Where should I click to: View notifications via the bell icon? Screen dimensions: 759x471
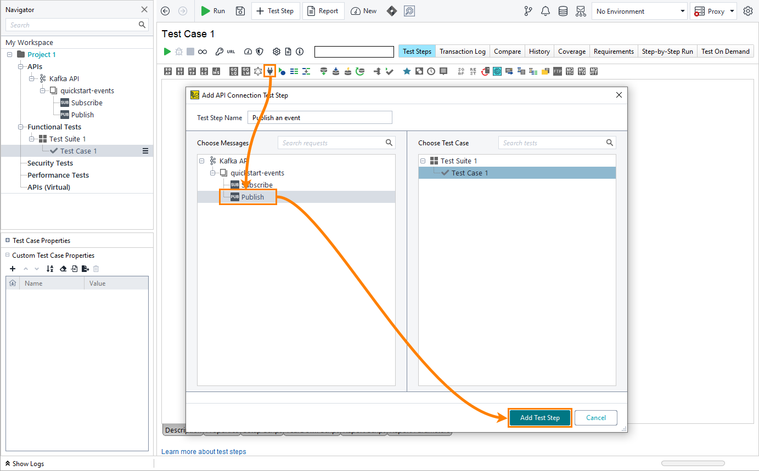[x=546, y=11]
